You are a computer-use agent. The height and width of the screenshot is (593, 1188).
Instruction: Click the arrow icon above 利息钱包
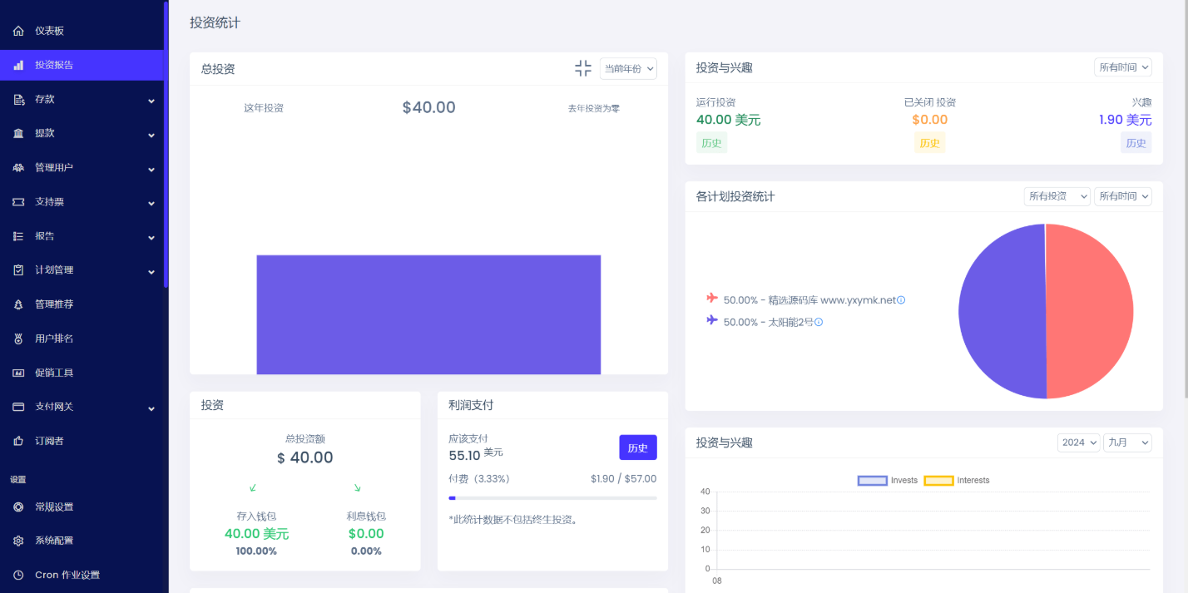(x=357, y=487)
